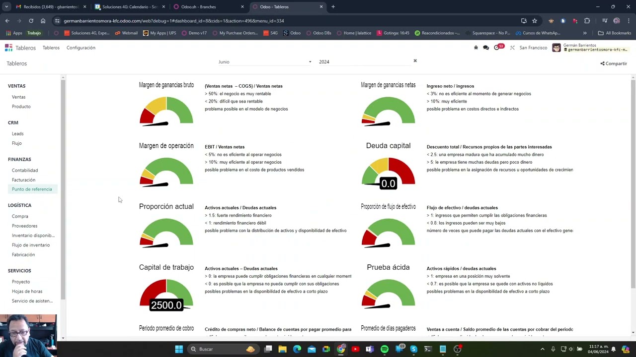636x357 pixels.
Task: Open Leads dashboard under CRM
Action: click(x=17, y=133)
